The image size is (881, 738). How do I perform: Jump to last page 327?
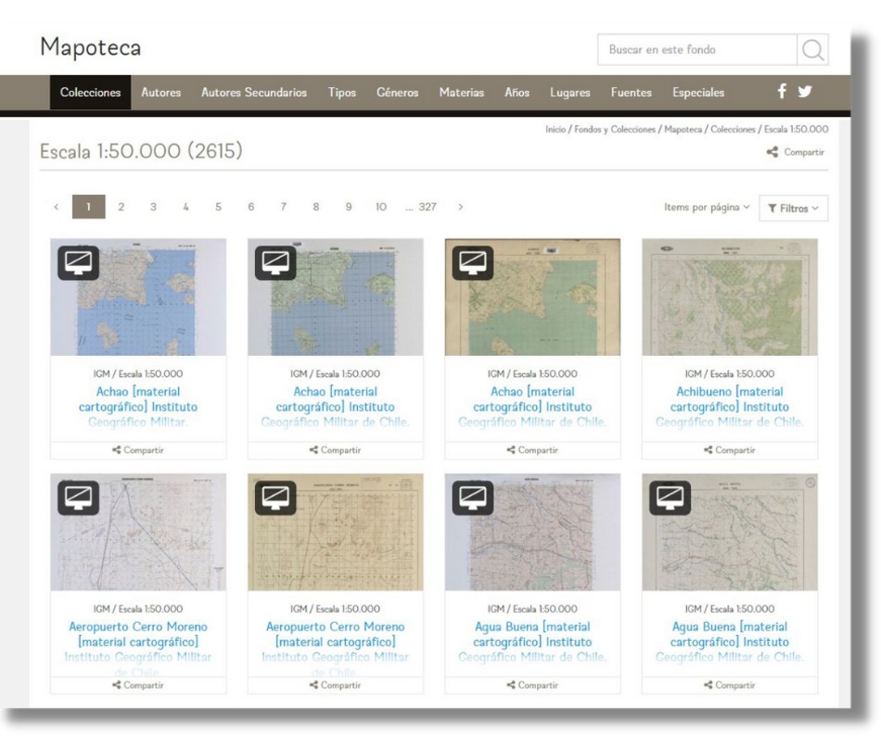pos(426,208)
